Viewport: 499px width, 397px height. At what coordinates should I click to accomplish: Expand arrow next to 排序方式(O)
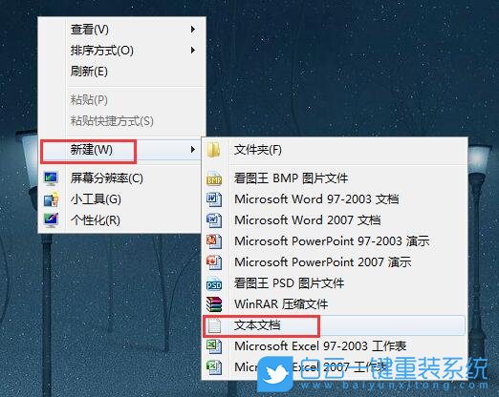tap(192, 51)
